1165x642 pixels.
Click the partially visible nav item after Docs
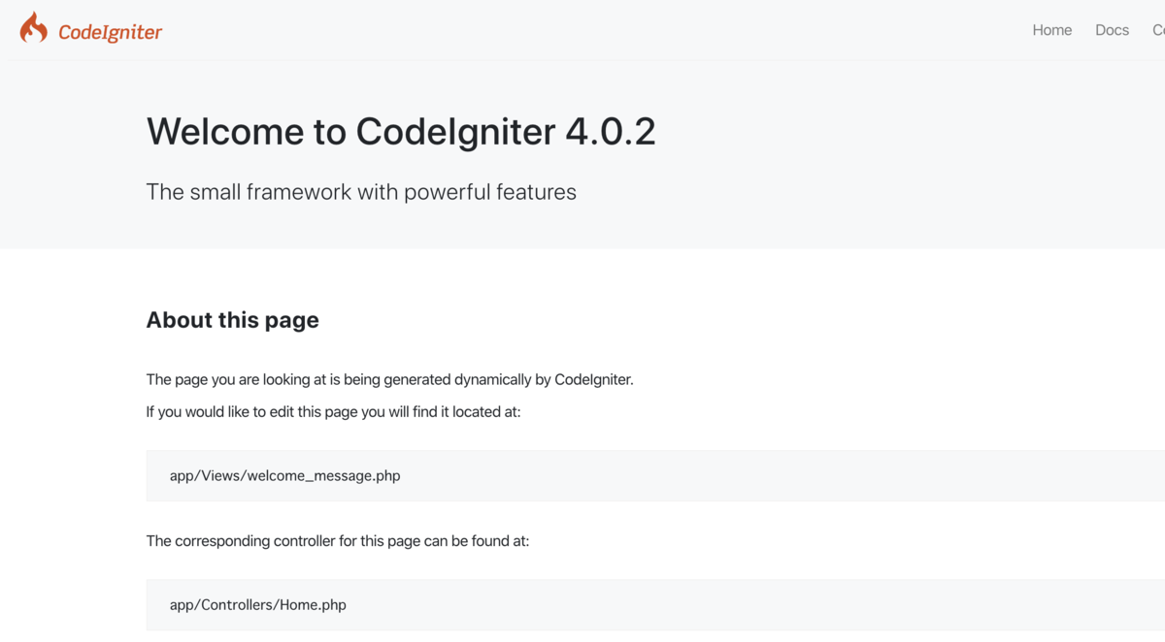click(x=1158, y=30)
